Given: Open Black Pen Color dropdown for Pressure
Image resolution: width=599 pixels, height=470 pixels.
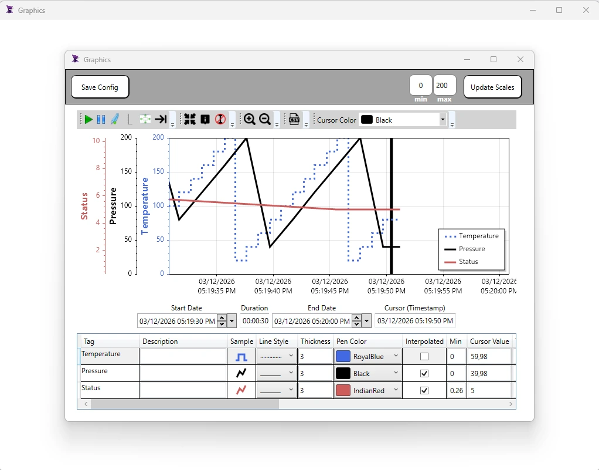Looking at the screenshot, I should [368, 373].
